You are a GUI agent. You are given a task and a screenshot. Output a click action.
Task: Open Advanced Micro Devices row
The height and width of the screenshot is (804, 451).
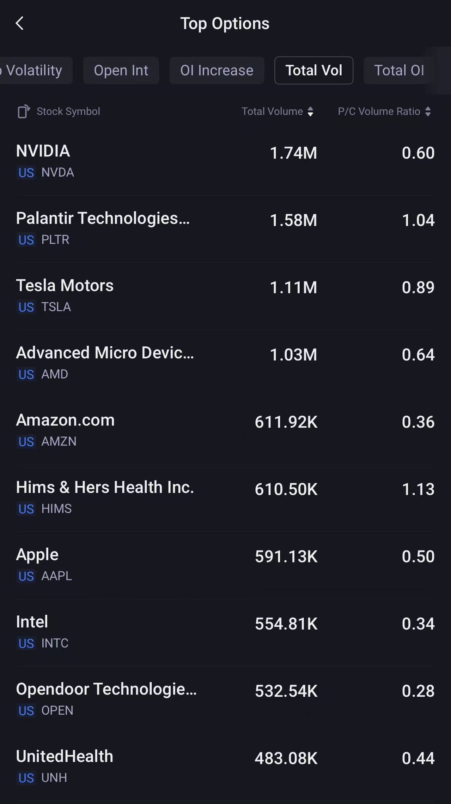(x=225, y=363)
